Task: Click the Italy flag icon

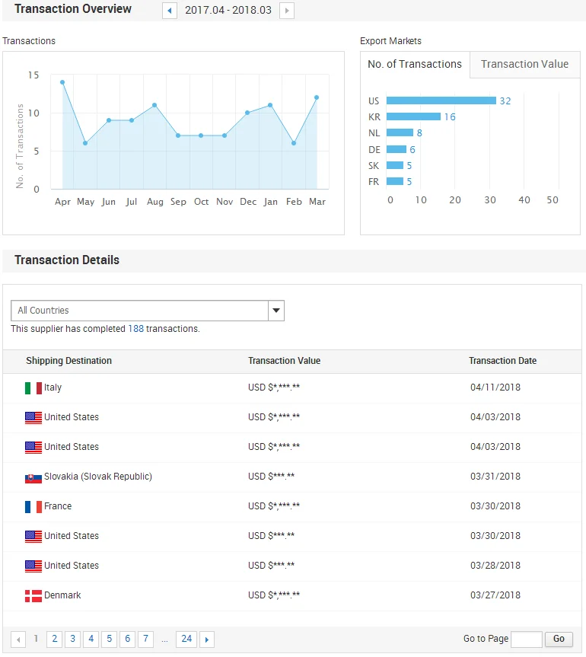Action: tap(33, 388)
